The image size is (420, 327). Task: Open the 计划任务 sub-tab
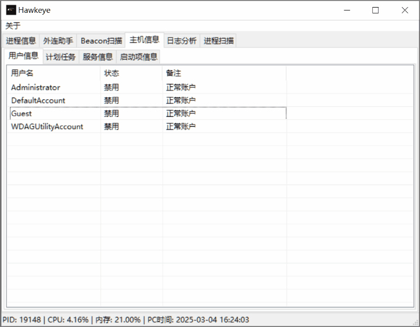coord(61,57)
